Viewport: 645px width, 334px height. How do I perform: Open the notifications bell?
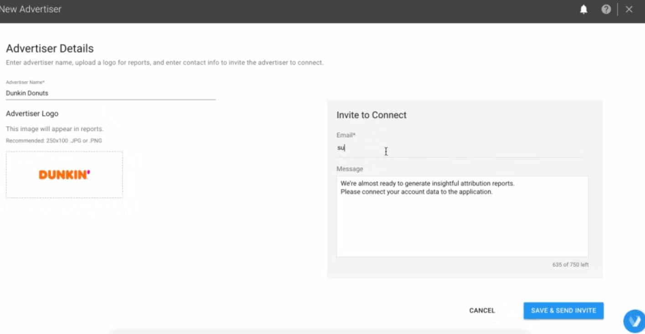pyautogui.click(x=583, y=10)
